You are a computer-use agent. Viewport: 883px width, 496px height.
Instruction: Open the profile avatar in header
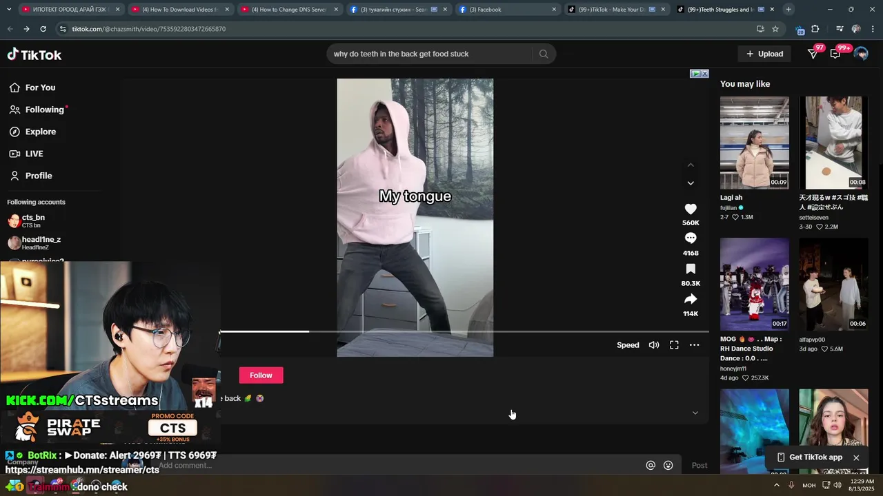(x=860, y=54)
